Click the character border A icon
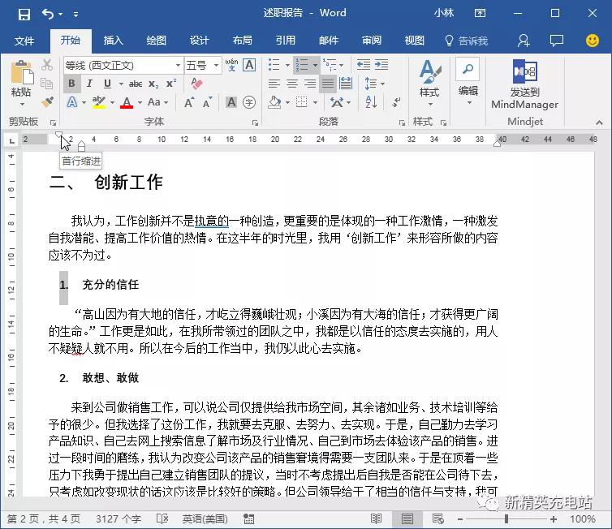 [249, 65]
